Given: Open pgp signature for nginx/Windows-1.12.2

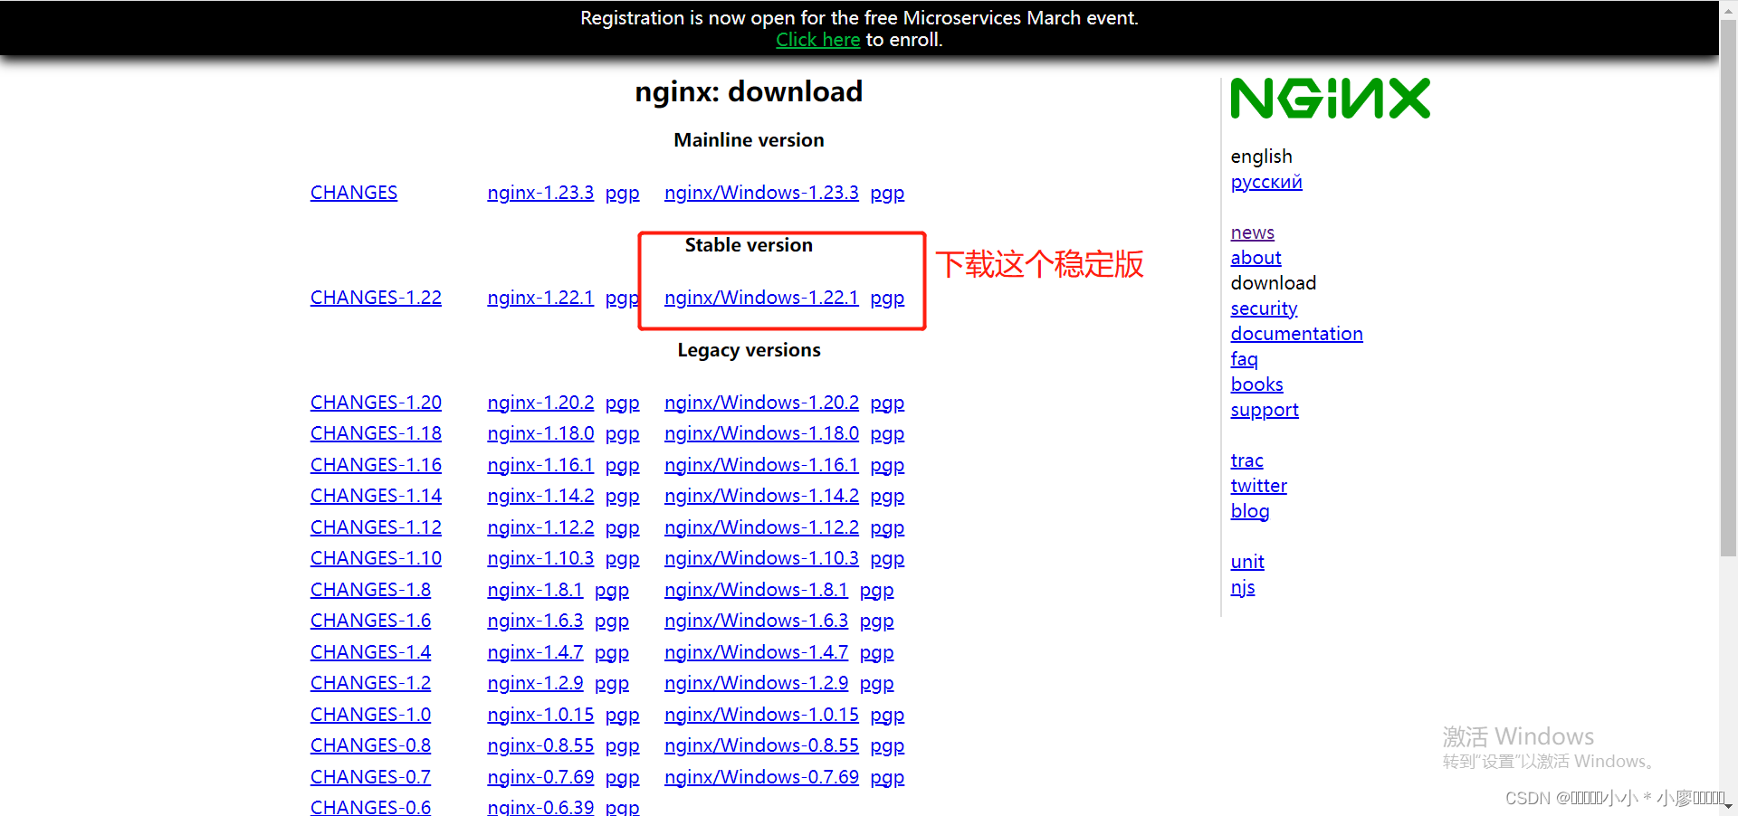Looking at the screenshot, I should (x=887, y=528).
